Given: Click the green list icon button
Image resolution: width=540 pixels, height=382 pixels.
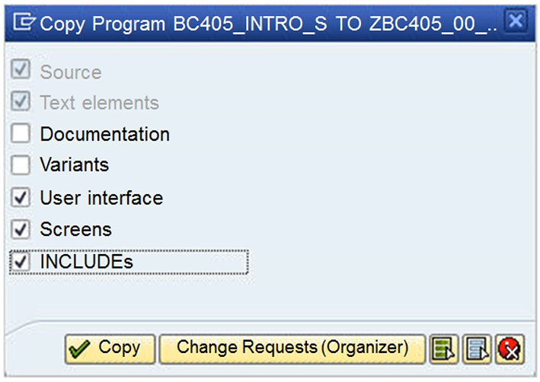Looking at the screenshot, I should click(x=443, y=349).
